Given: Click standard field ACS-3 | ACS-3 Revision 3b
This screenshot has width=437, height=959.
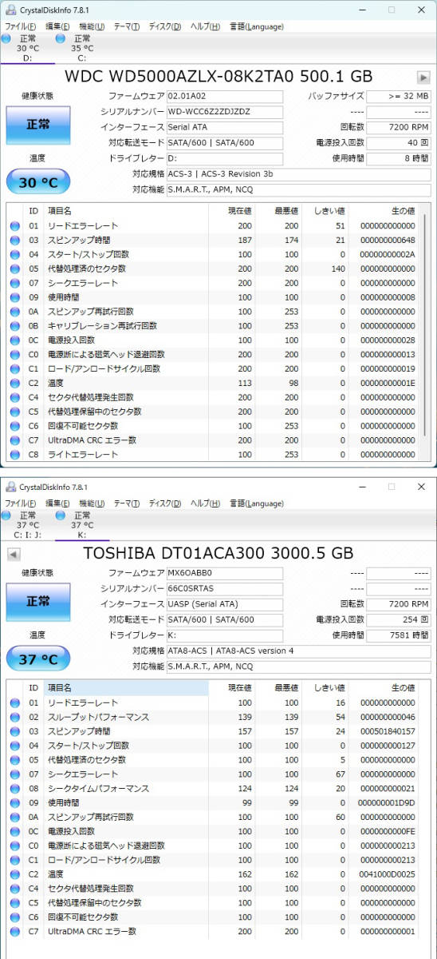Looking at the screenshot, I should click(298, 174).
